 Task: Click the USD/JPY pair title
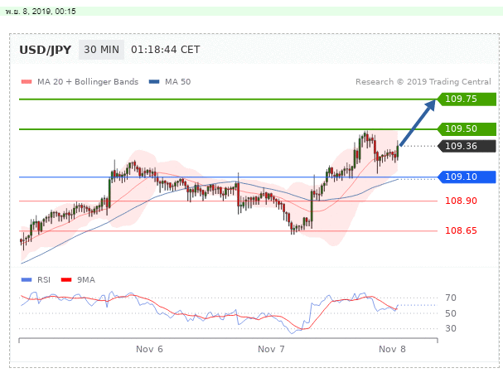[x=46, y=50]
